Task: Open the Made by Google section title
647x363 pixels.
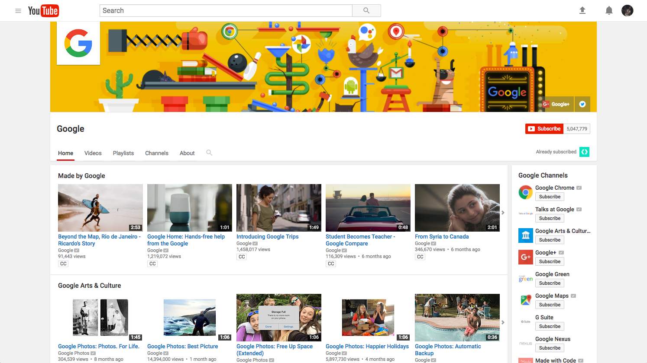Action: point(81,176)
